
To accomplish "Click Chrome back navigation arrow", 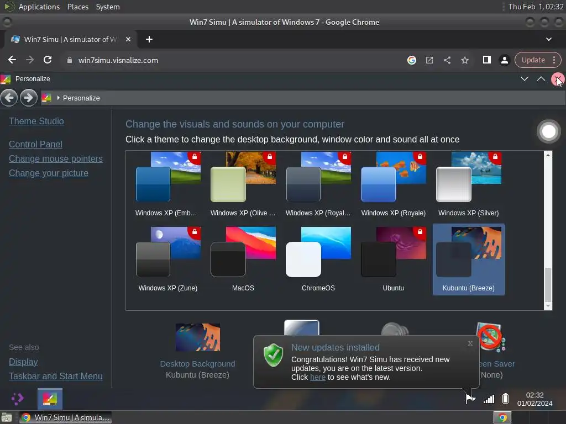I will 12,60.
